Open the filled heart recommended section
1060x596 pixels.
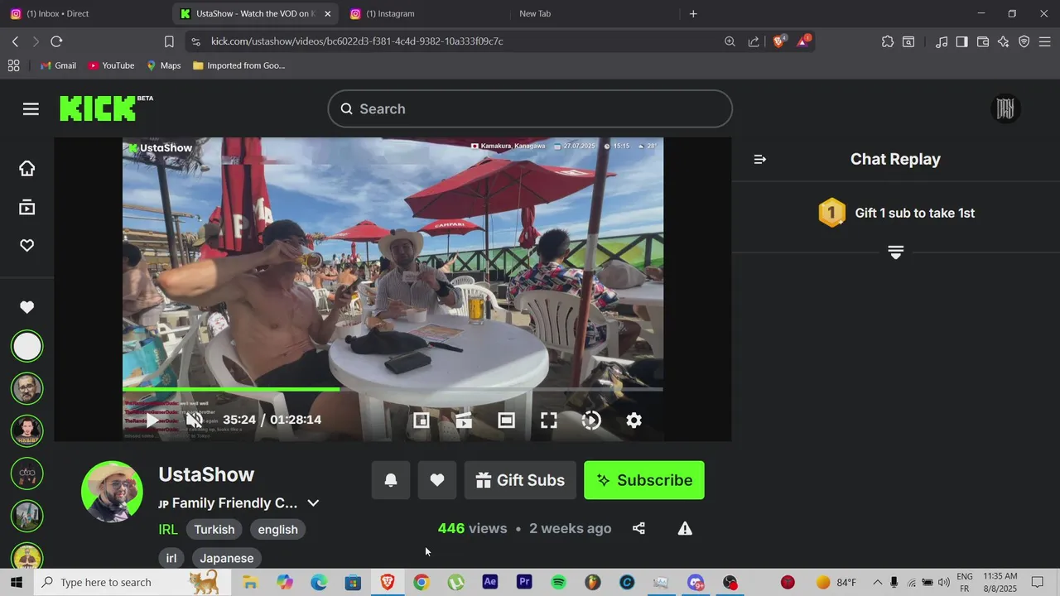click(x=27, y=307)
